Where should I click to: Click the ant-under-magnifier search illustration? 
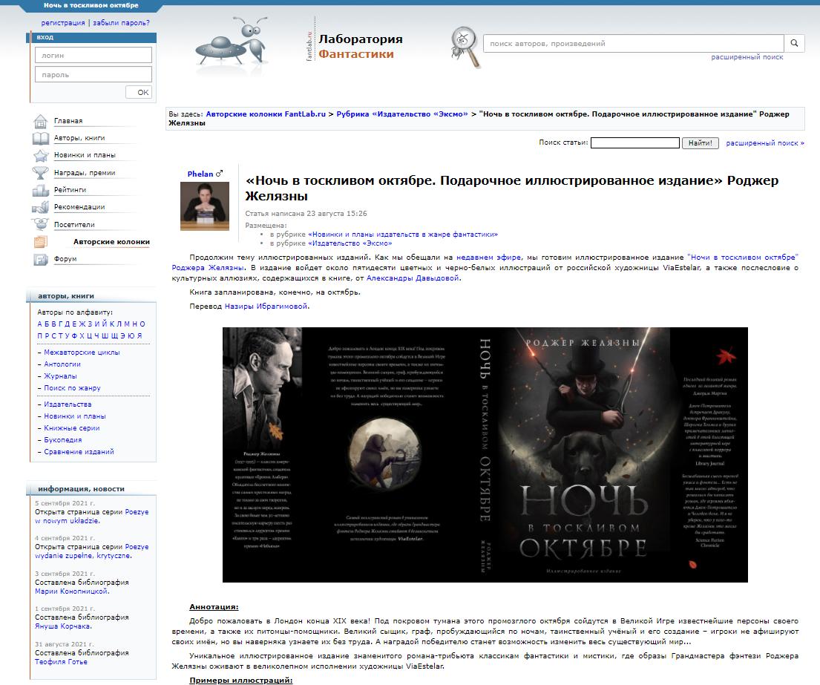click(x=465, y=47)
